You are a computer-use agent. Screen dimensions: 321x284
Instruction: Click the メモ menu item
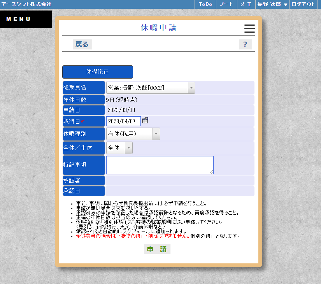[246, 4]
